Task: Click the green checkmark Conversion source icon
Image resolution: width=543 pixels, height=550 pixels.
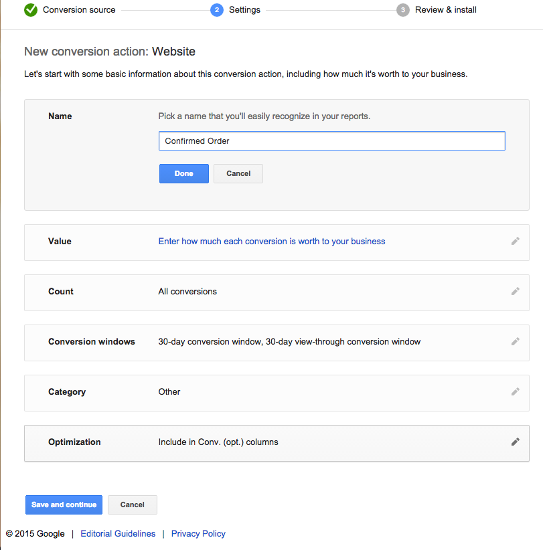Action: [31, 9]
